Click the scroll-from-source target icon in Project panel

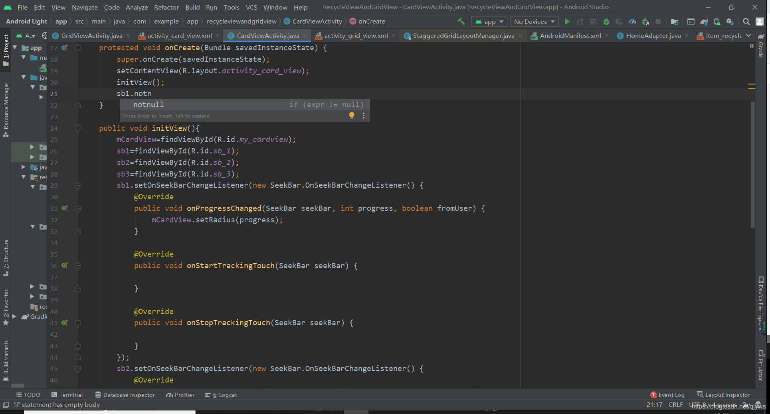[x=44, y=35]
